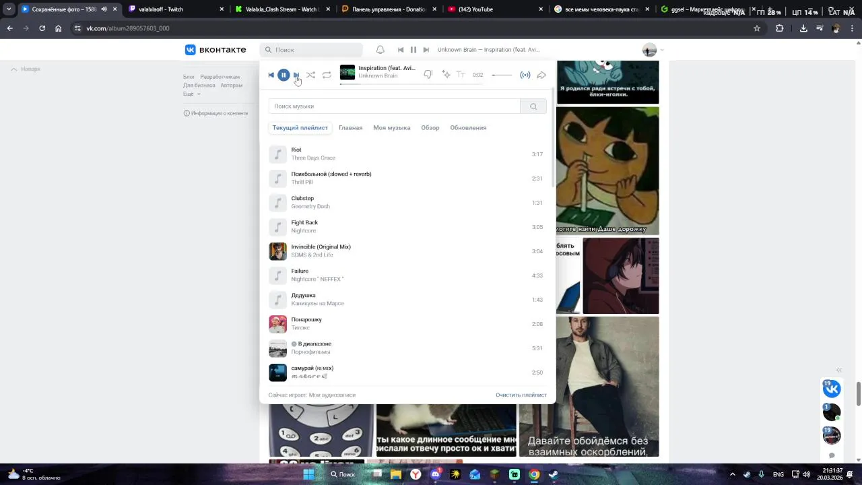Play Clubstep by Geometry Dash
Viewport: 862px width, 485px height.
coord(407,203)
